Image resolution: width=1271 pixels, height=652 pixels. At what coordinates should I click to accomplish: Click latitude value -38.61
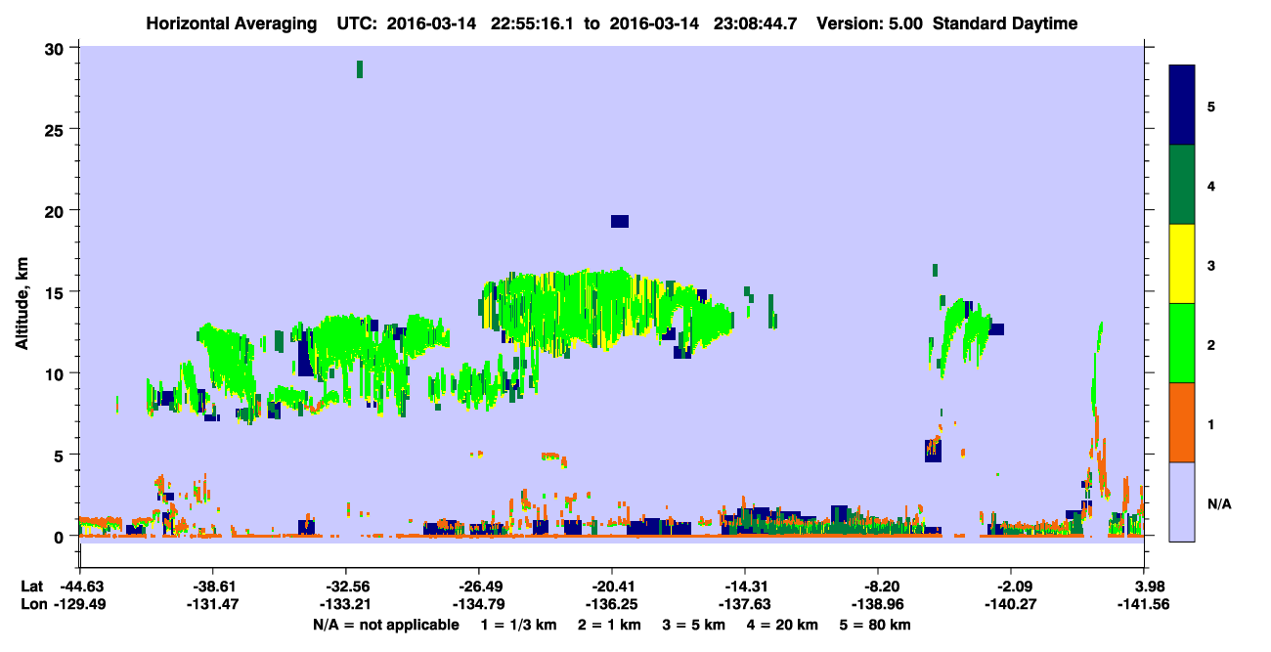click(212, 587)
